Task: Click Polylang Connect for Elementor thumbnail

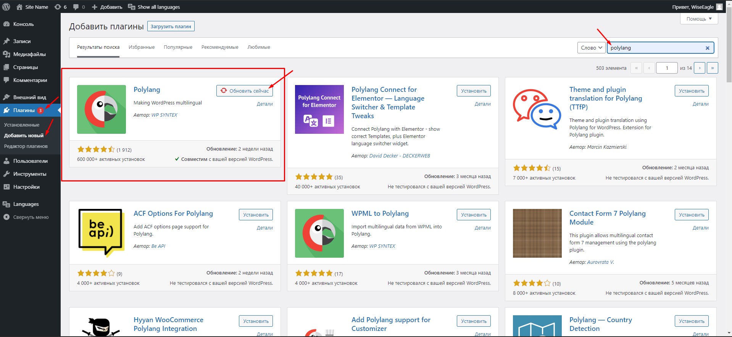Action: (x=319, y=109)
